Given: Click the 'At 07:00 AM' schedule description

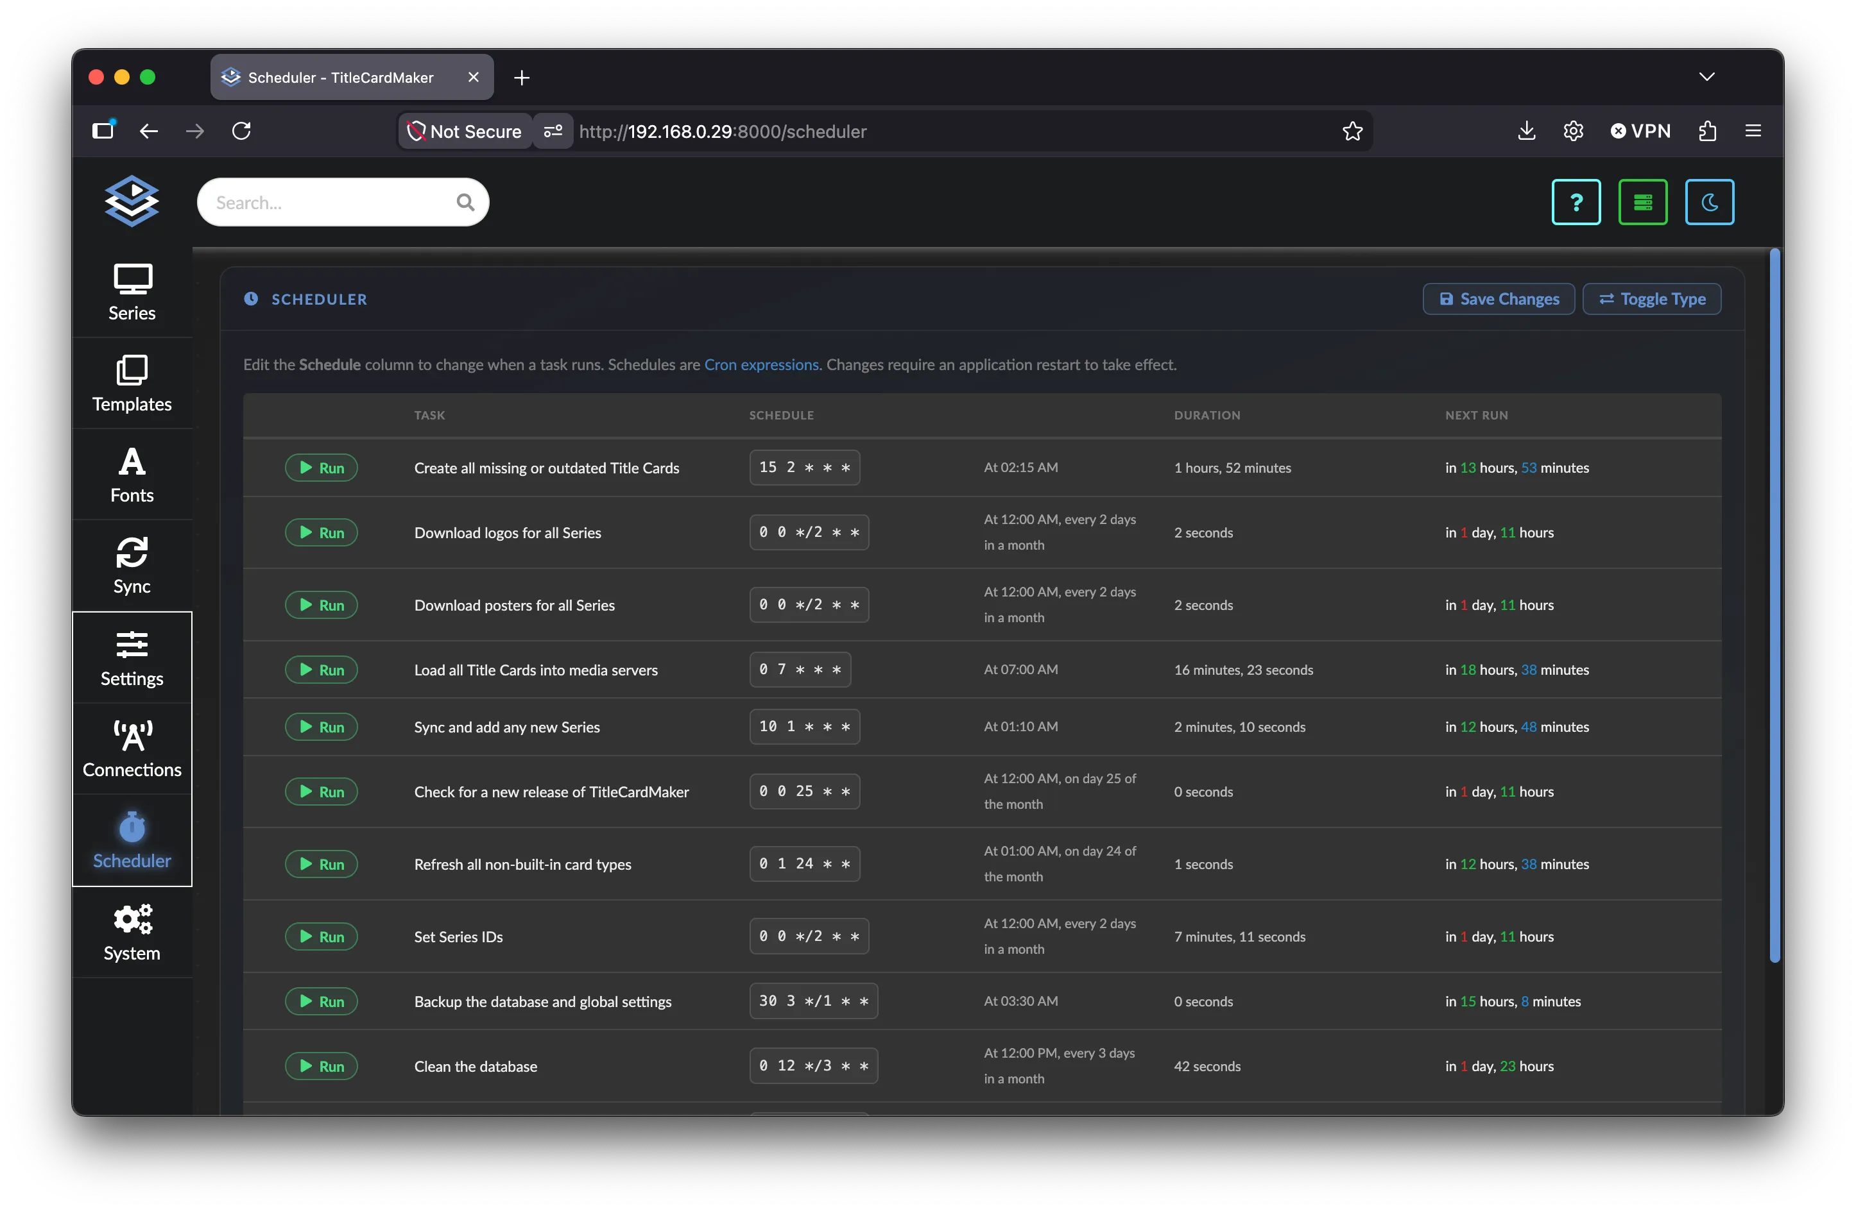Looking at the screenshot, I should click(x=1021, y=670).
